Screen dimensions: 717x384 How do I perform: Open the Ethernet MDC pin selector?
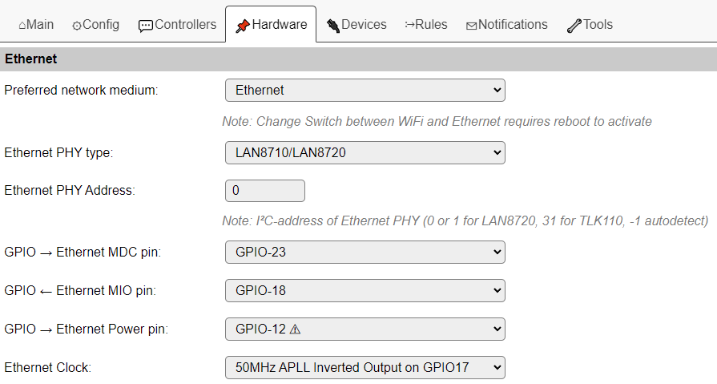click(365, 253)
